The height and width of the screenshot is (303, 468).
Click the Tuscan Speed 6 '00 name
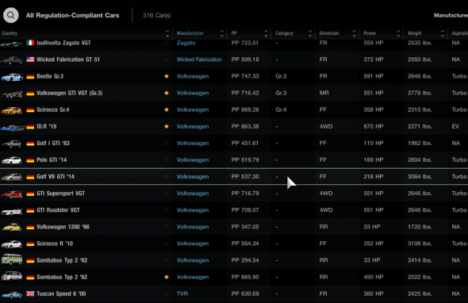(x=61, y=293)
